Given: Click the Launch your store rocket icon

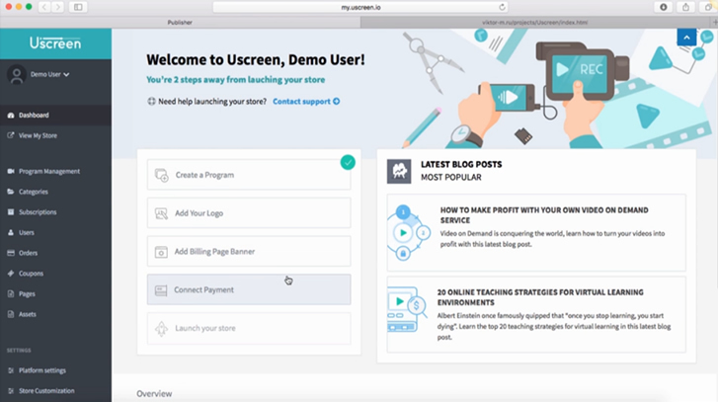Looking at the screenshot, I should [x=161, y=328].
